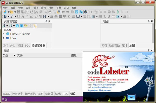Click Upgrade to PRO version link
The height and width of the screenshot is (103, 156).
99,90
